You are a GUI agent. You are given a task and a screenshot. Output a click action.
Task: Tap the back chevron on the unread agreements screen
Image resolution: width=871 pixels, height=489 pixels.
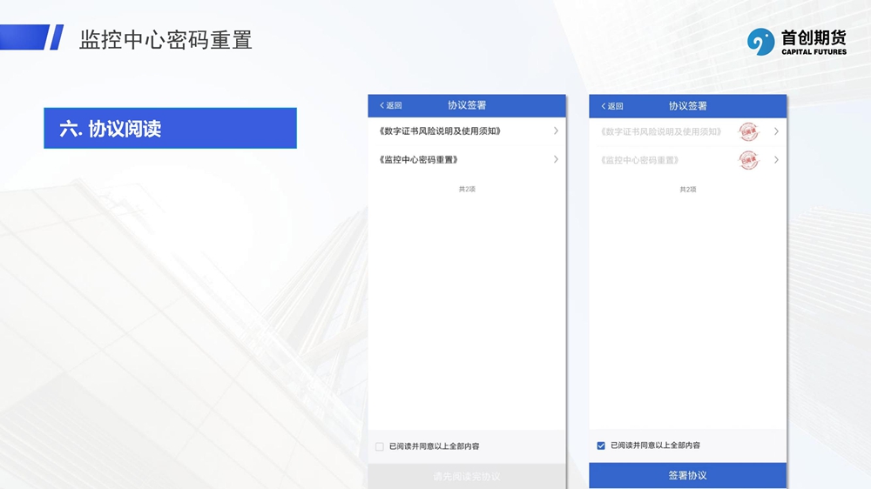383,105
